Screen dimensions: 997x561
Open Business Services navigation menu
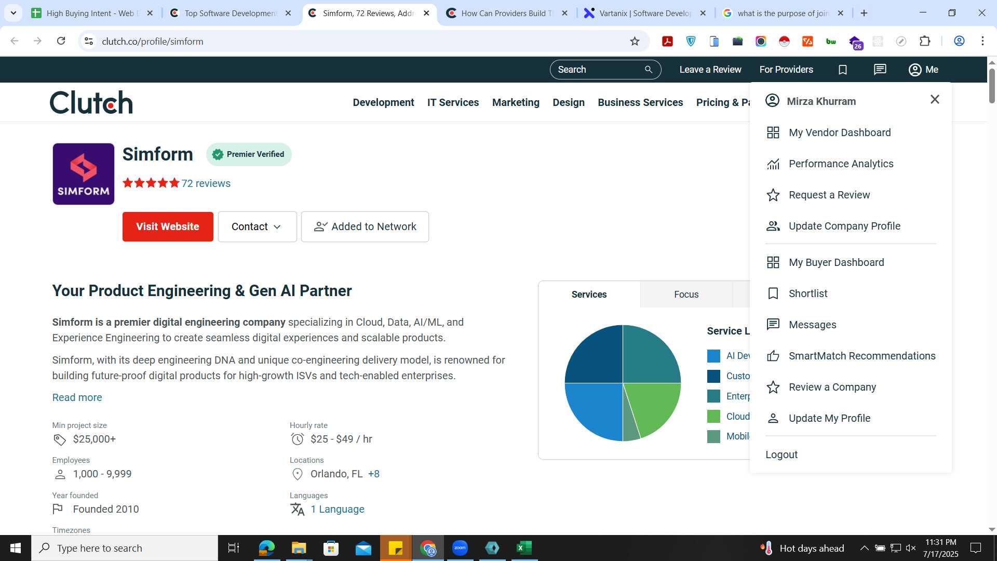coord(640,102)
